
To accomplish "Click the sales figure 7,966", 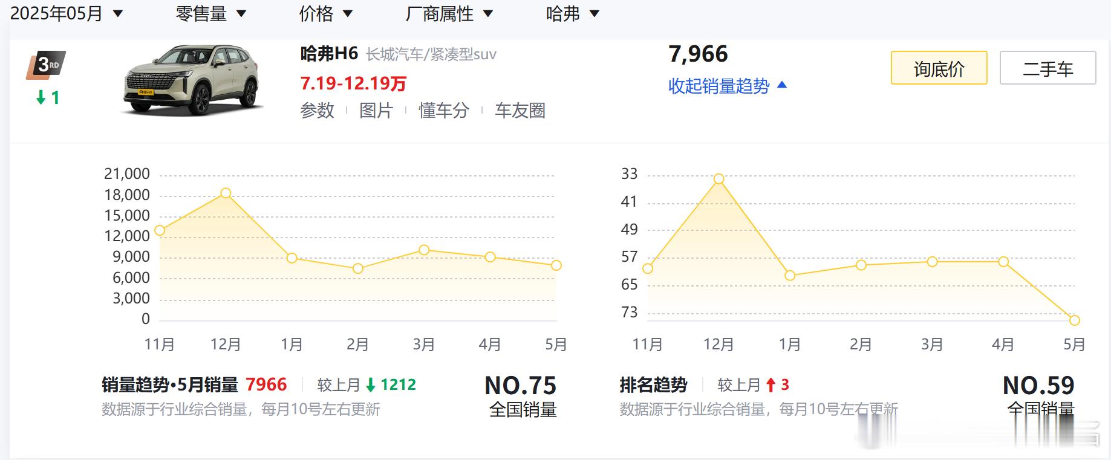I will point(698,54).
